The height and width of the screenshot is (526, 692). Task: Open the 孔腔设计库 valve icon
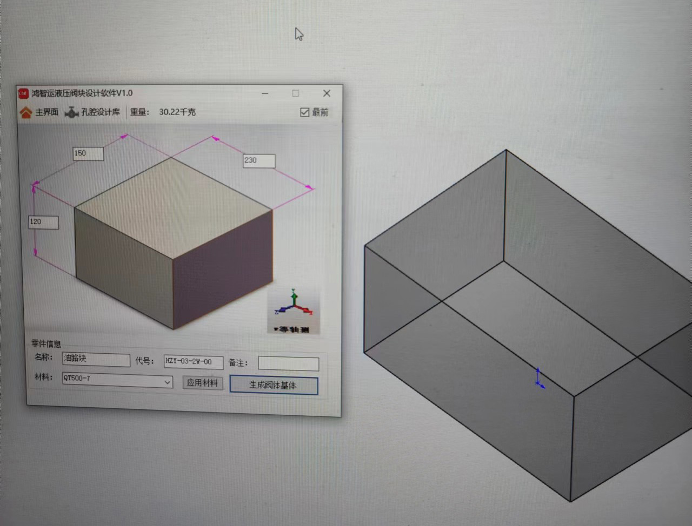pos(72,112)
